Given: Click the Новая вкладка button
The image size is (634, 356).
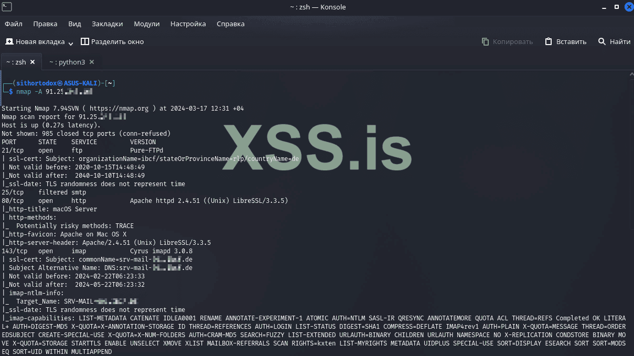Looking at the screenshot, I should pyautogui.click(x=35, y=41).
